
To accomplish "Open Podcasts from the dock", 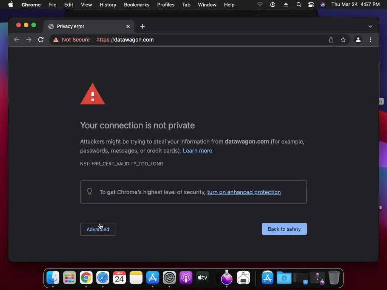I will (x=186, y=278).
